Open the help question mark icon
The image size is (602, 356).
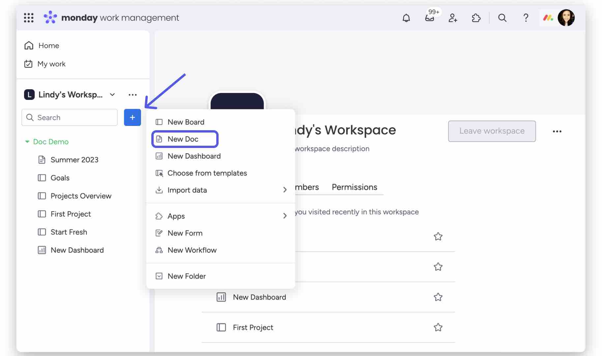pyautogui.click(x=526, y=18)
